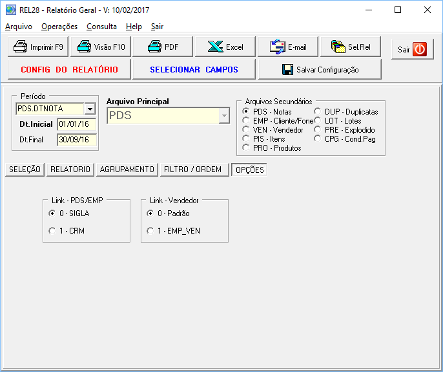Viewport: 443px width, 372px height.
Task: Switch to the RELATORIO tab
Action: [x=70, y=170]
